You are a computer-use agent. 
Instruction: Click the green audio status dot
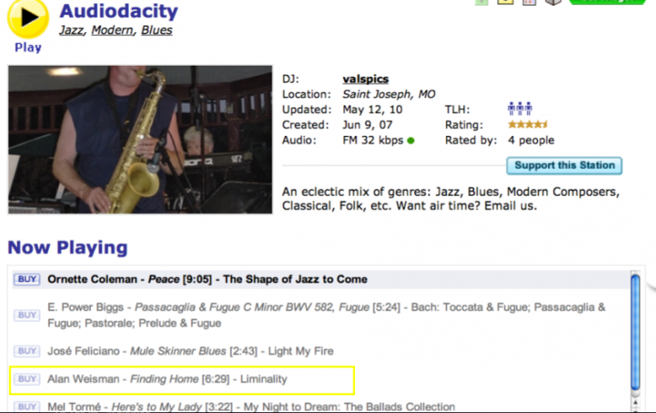pyautogui.click(x=411, y=141)
